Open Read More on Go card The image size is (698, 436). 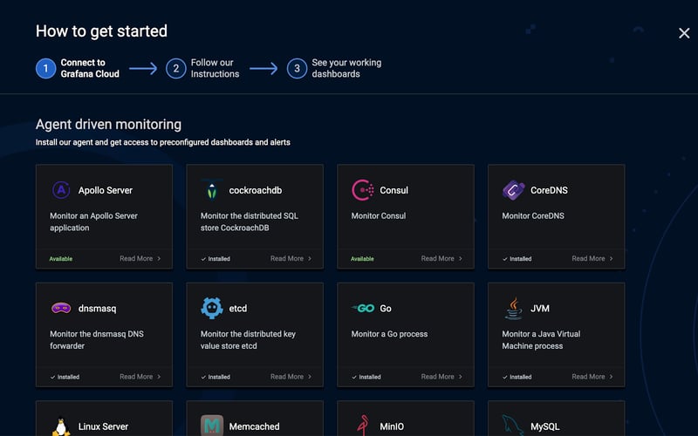[x=442, y=377]
